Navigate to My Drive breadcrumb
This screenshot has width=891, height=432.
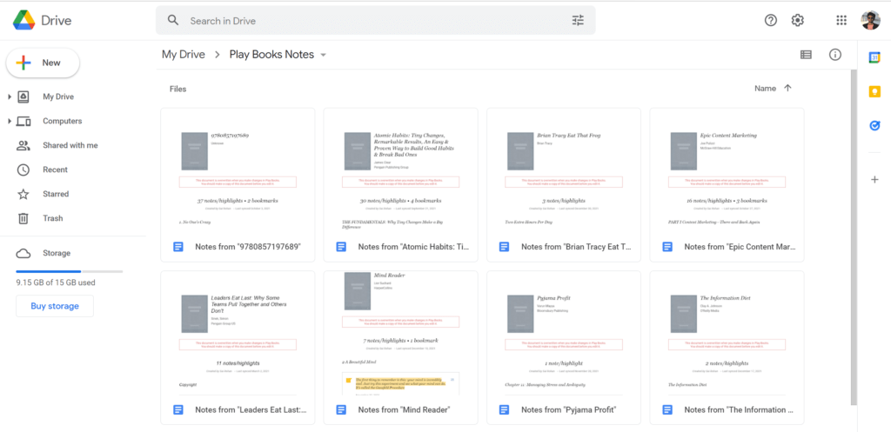pyautogui.click(x=184, y=55)
